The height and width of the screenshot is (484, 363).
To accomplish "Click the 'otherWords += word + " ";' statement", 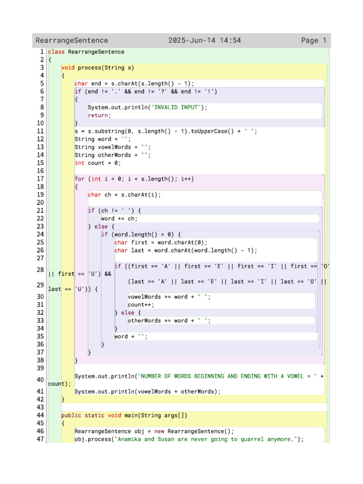I will tap(169, 321).
